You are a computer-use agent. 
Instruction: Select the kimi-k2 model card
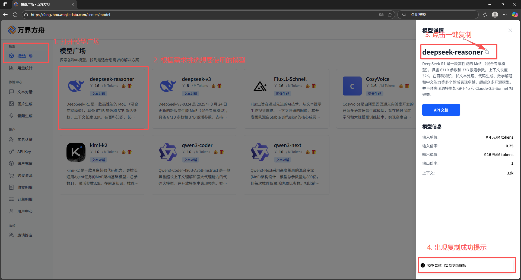pos(102,165)
